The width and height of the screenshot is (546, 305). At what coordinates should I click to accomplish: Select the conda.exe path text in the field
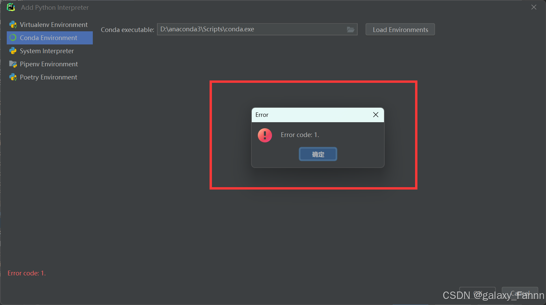tap(207, 29)
